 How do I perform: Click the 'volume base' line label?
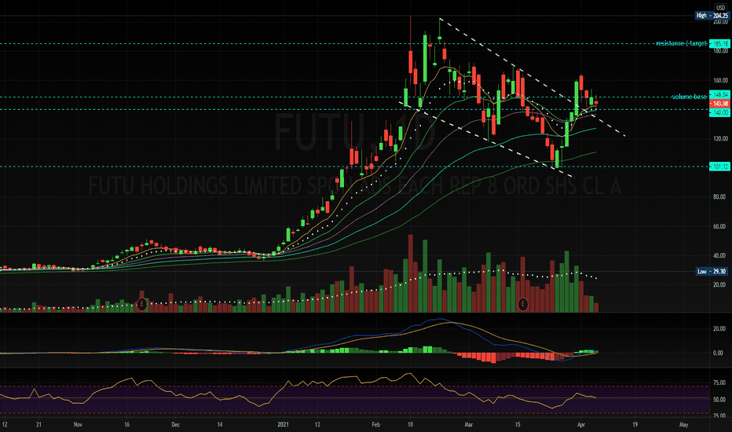click(689, 97)
